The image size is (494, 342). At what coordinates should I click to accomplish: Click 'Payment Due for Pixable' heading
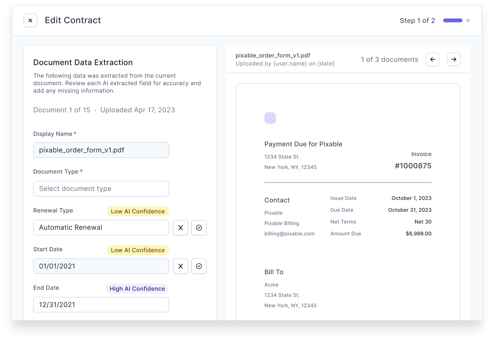pos(304,144)
